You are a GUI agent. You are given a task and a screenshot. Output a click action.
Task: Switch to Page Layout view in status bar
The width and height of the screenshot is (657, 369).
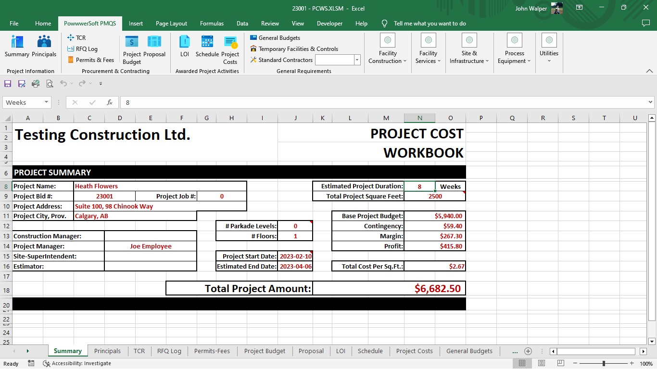coord(542,364)
